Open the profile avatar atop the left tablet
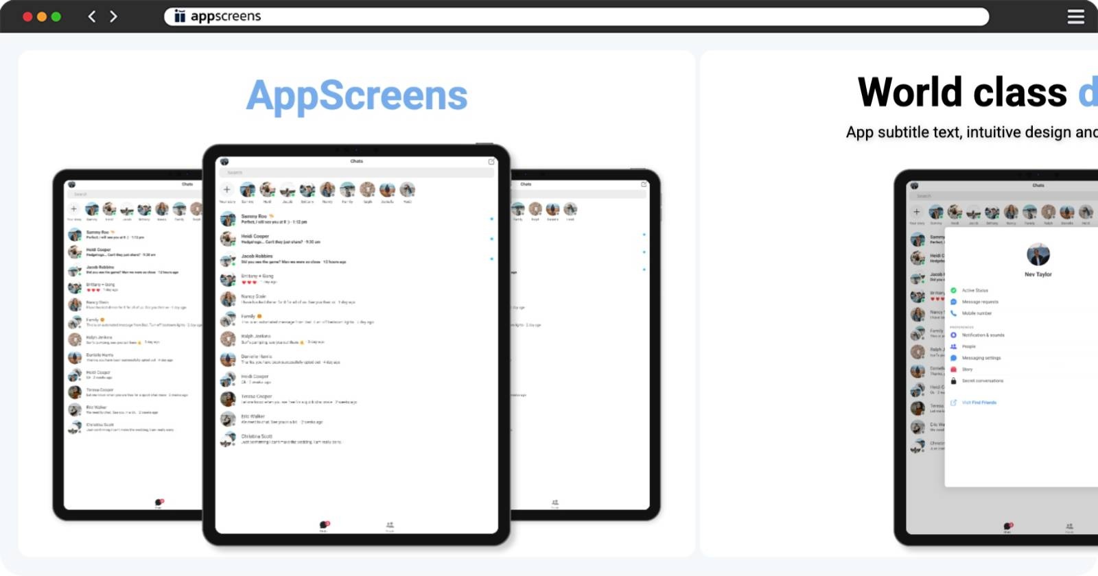 71,184
